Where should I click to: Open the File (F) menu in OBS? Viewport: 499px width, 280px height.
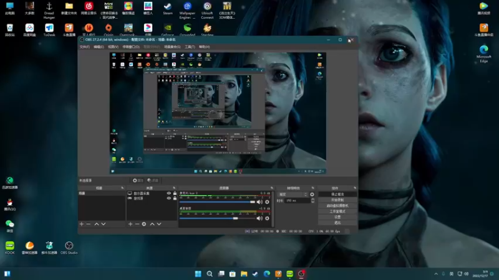[85, 47]
